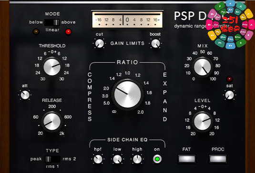Click the RELEASE knob
This screenshot has width=255, height=173.
click(x=52, y=122)
